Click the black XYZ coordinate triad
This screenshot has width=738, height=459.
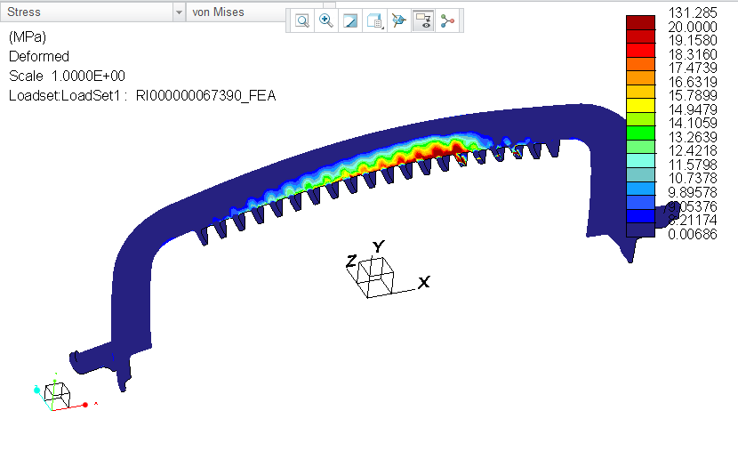(387, 270)
